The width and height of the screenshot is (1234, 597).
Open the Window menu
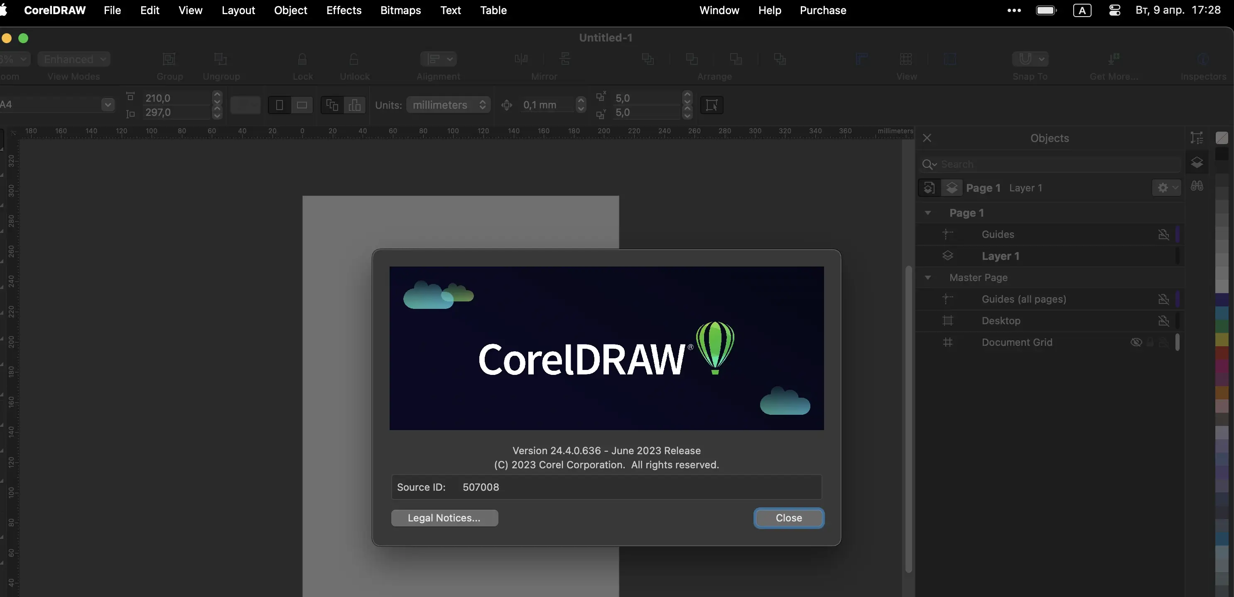coord(719,10)
